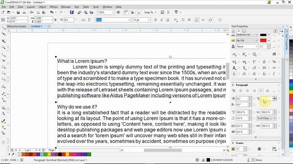Click the horizontal scrollbar thumb below the canvas
Image resolution: width=293 pixels, height=164 pixels.
(x=163, y=150)
